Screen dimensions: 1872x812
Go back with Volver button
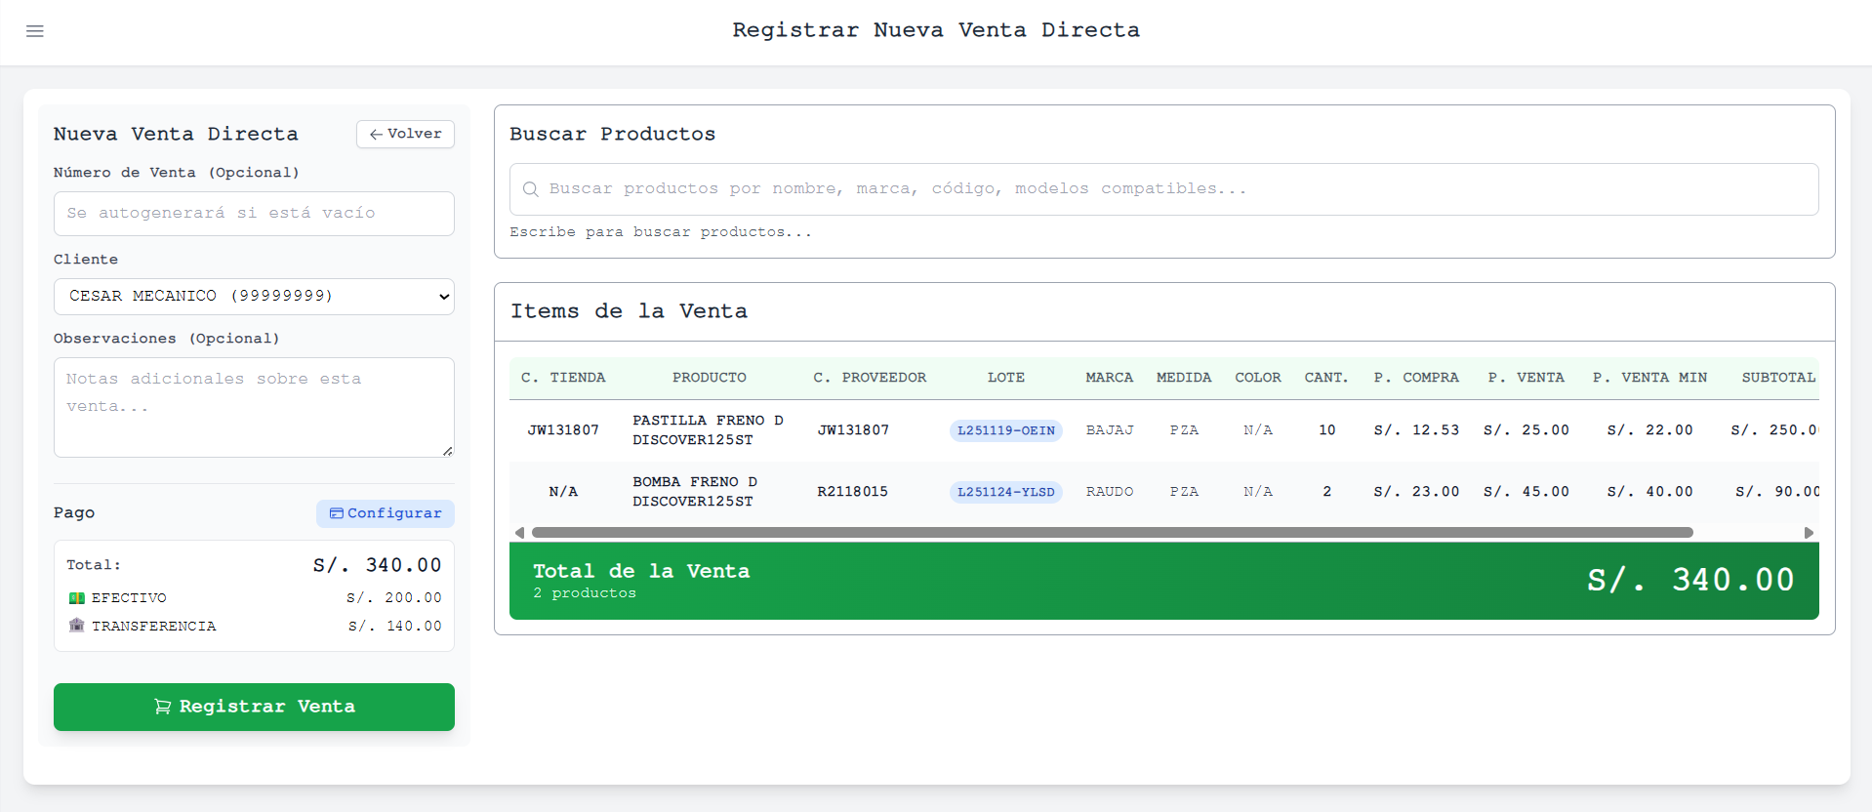click(405, 134)
